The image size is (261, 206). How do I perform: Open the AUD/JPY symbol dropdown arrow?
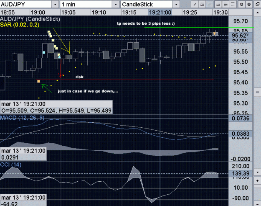click(x=55, y=5)
